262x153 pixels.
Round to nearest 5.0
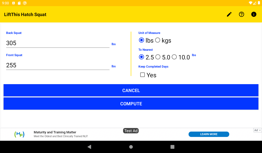(x=158, y=57)
